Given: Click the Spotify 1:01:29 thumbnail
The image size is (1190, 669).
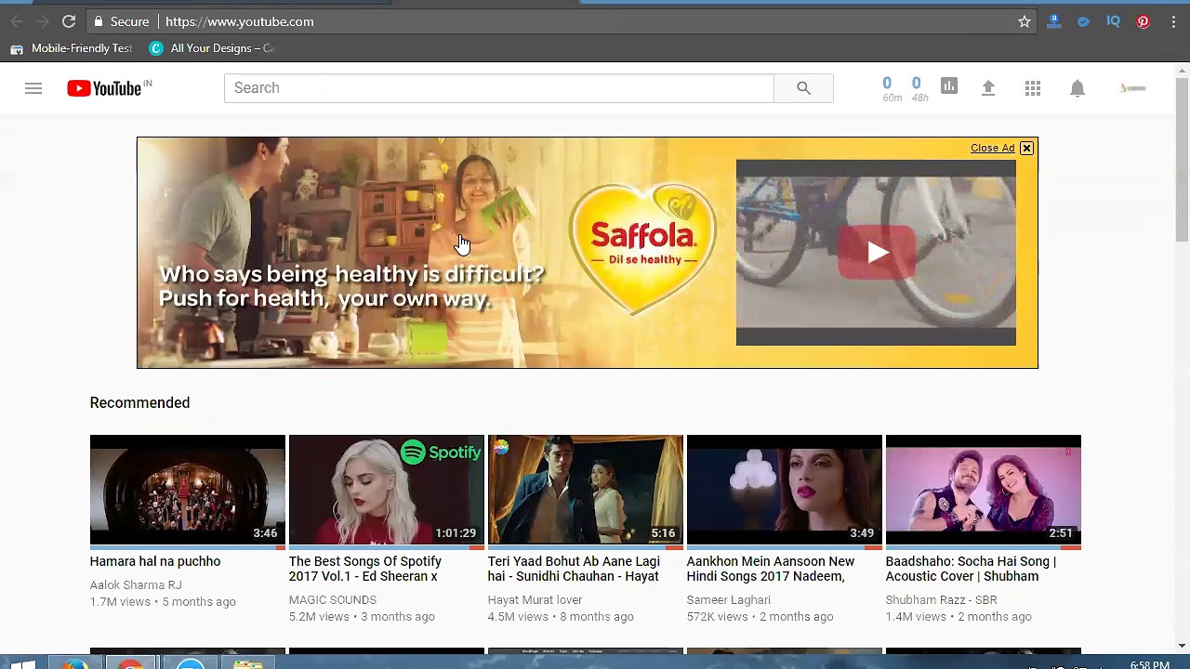Looking at the screenshot, I should pos(387,490).
